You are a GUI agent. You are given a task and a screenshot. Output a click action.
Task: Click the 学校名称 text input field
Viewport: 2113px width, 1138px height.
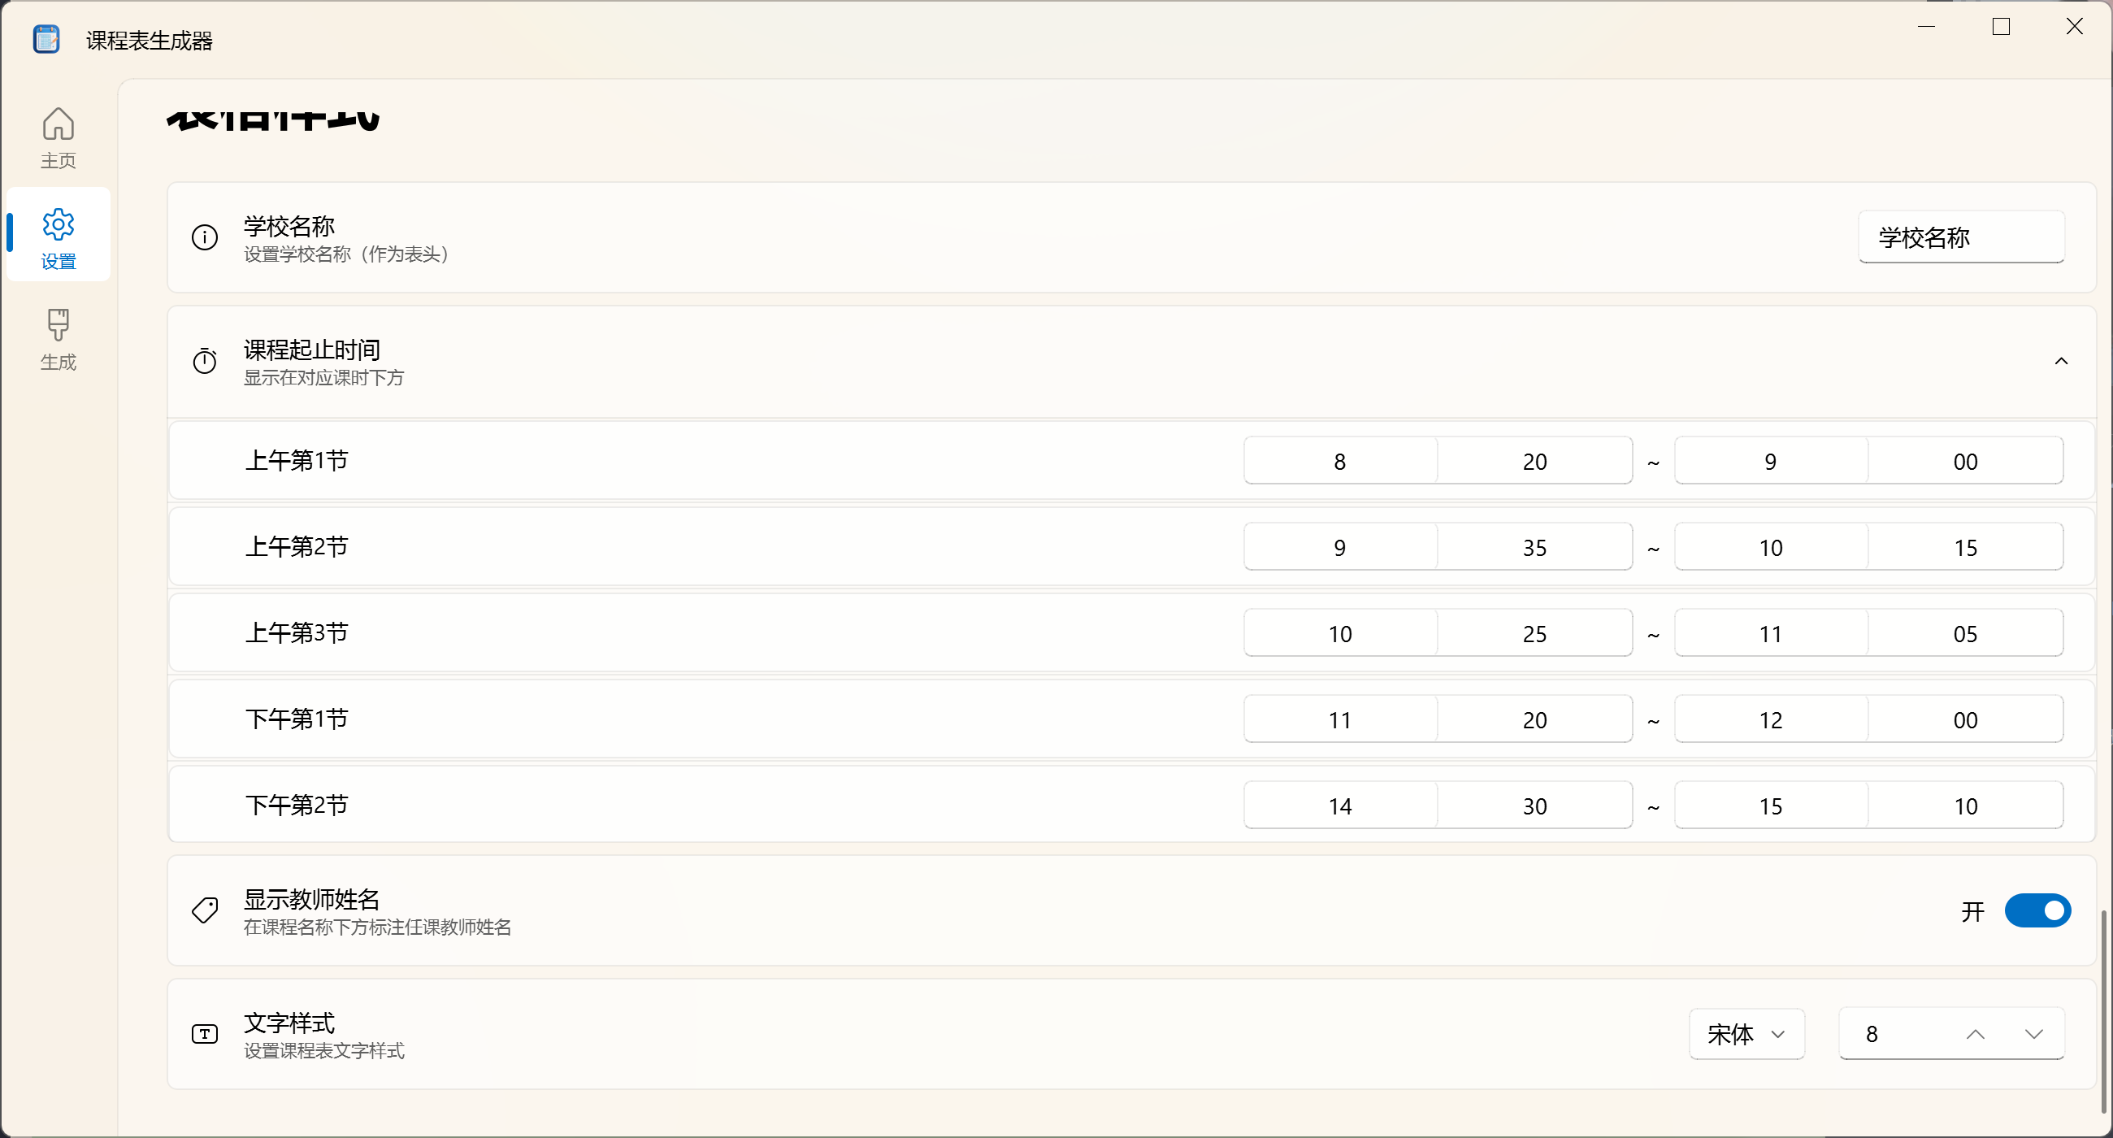[1961, 237]
